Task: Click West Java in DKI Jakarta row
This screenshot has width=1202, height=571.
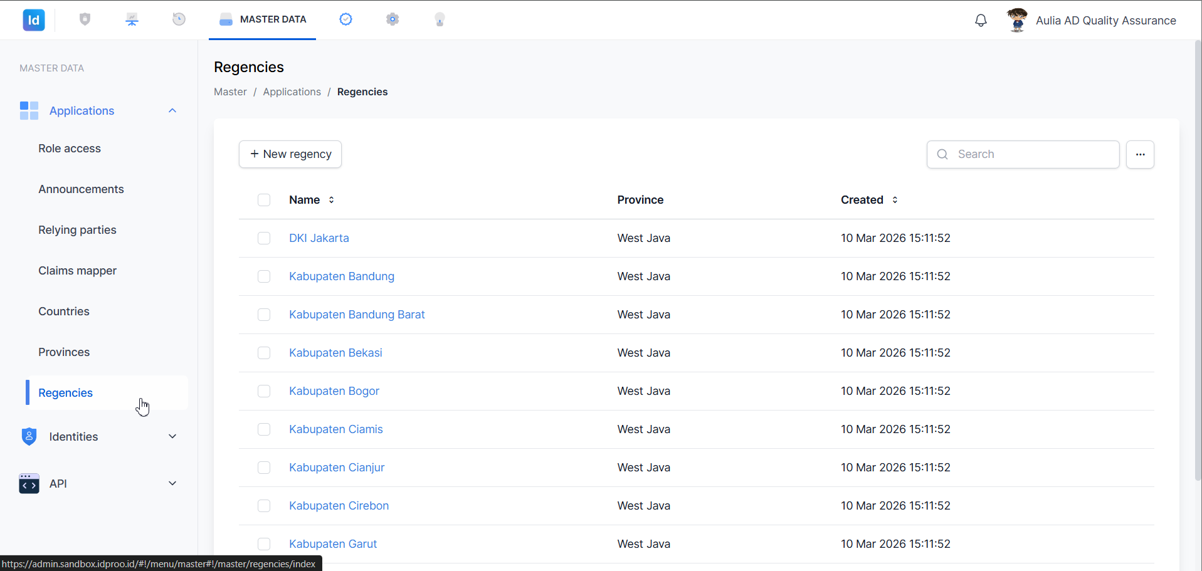Action: [643, 238]
